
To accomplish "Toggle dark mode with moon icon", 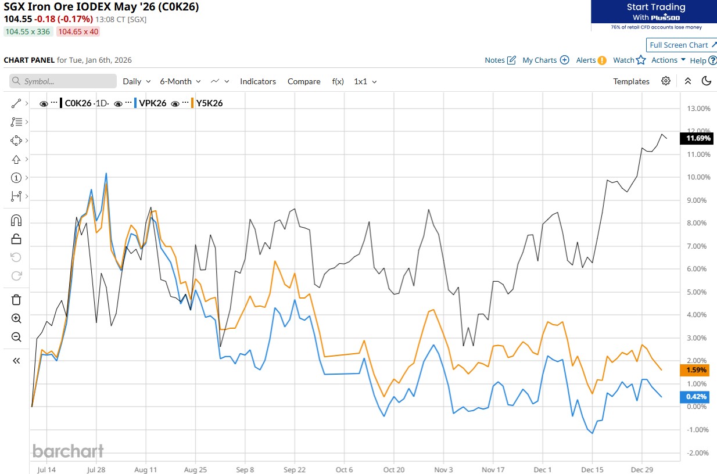I will [707, 81].
